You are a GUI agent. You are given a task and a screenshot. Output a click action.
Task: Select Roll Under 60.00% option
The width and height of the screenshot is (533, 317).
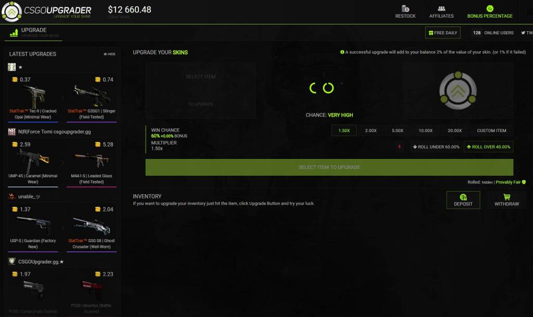[x=436, y=147]
